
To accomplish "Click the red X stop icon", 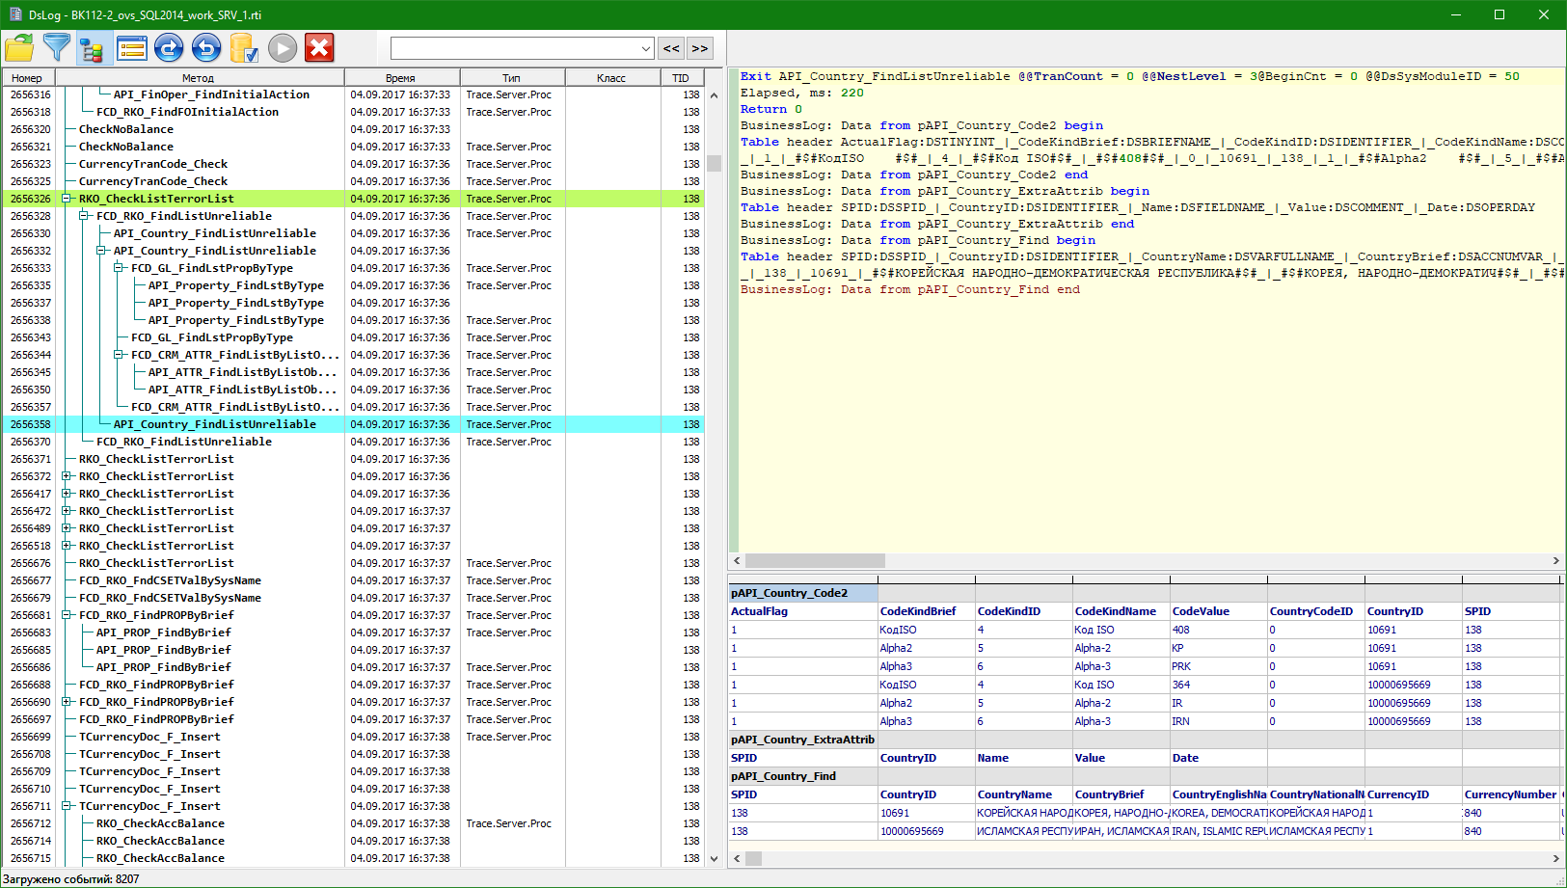I will (319, 47).
